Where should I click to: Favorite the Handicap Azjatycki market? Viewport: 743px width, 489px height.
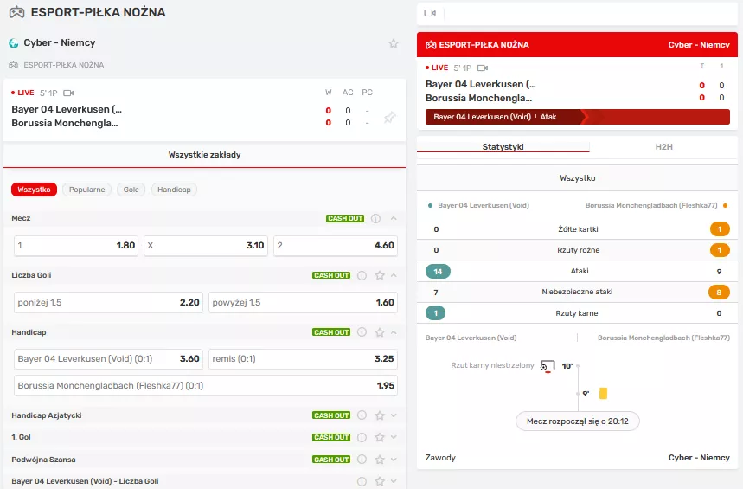pyautogui.click(x=380, y=415)
